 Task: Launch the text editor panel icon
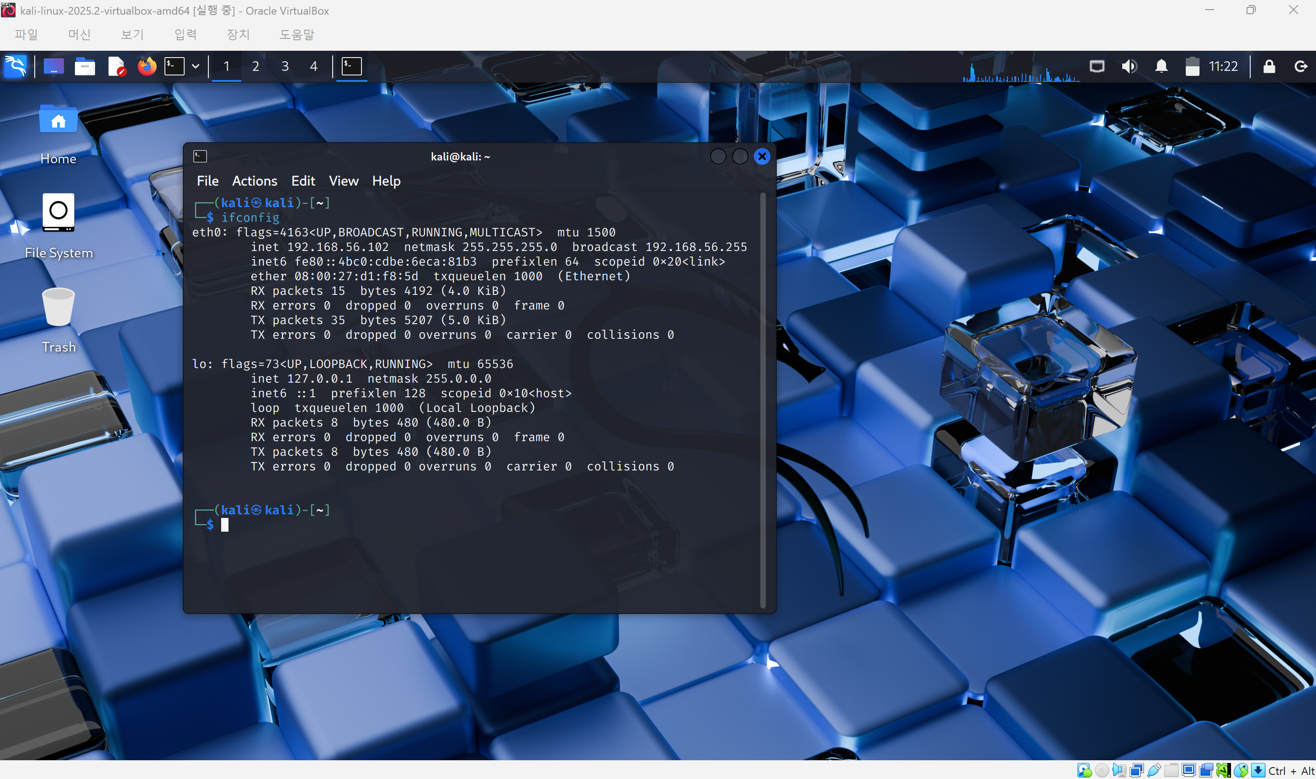coord(116,66)
